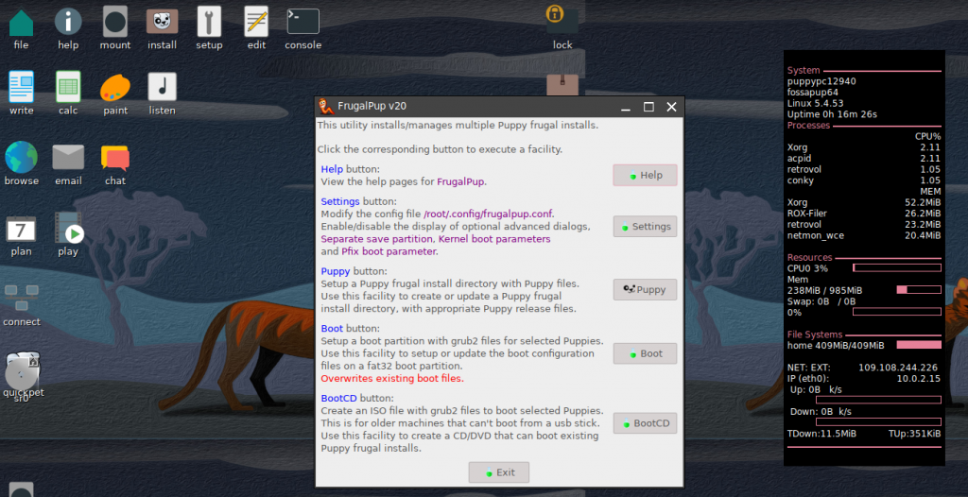Click the 'Kernel boot parameters' text
The image size is (968, 497).
point(494,239)
